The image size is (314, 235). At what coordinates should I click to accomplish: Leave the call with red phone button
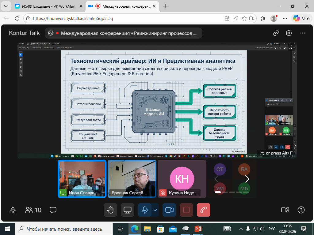pos(204,210)
